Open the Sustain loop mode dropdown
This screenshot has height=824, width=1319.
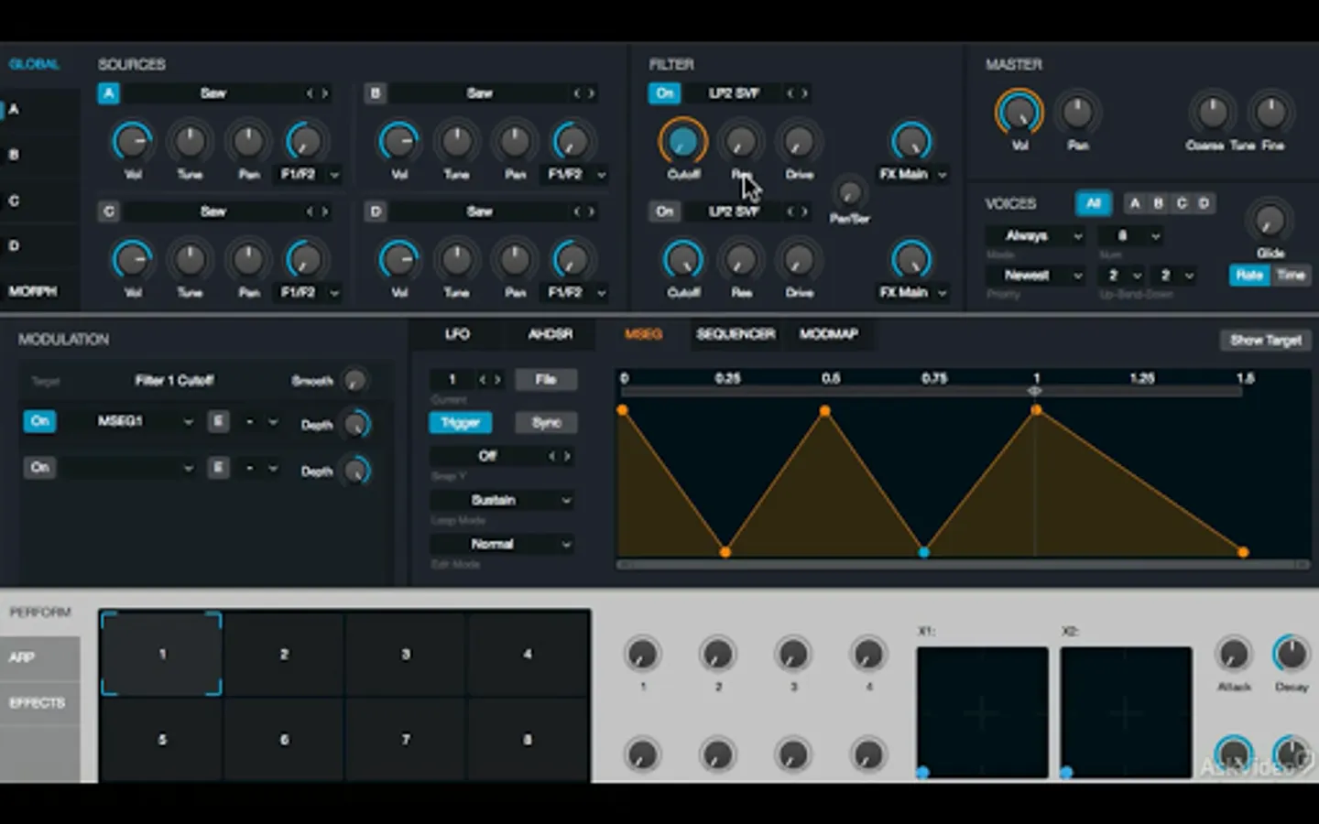click(x=502, y=500)
